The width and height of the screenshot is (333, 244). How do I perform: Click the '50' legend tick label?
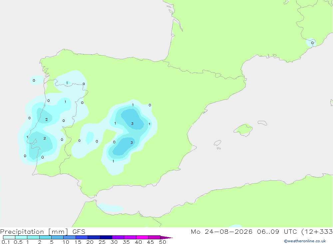coord(163,242)
